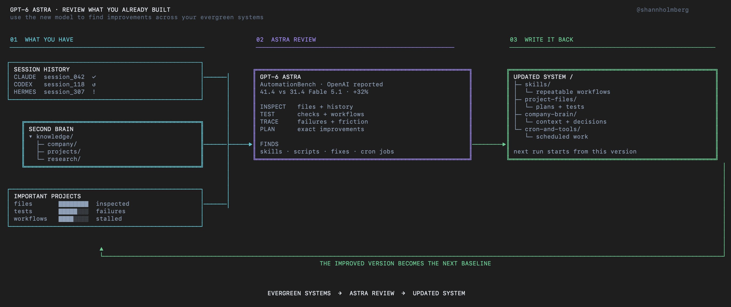
Task: Click the subtitle about evergreen systems
Action: pos(137,17)
